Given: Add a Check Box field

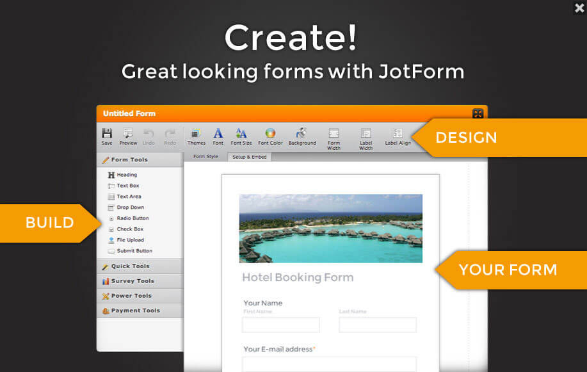Looking at the screenshot, I should coord(125,229).
